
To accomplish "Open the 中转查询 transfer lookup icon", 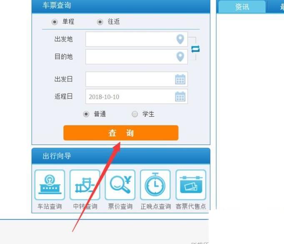I will pos(85,185).
